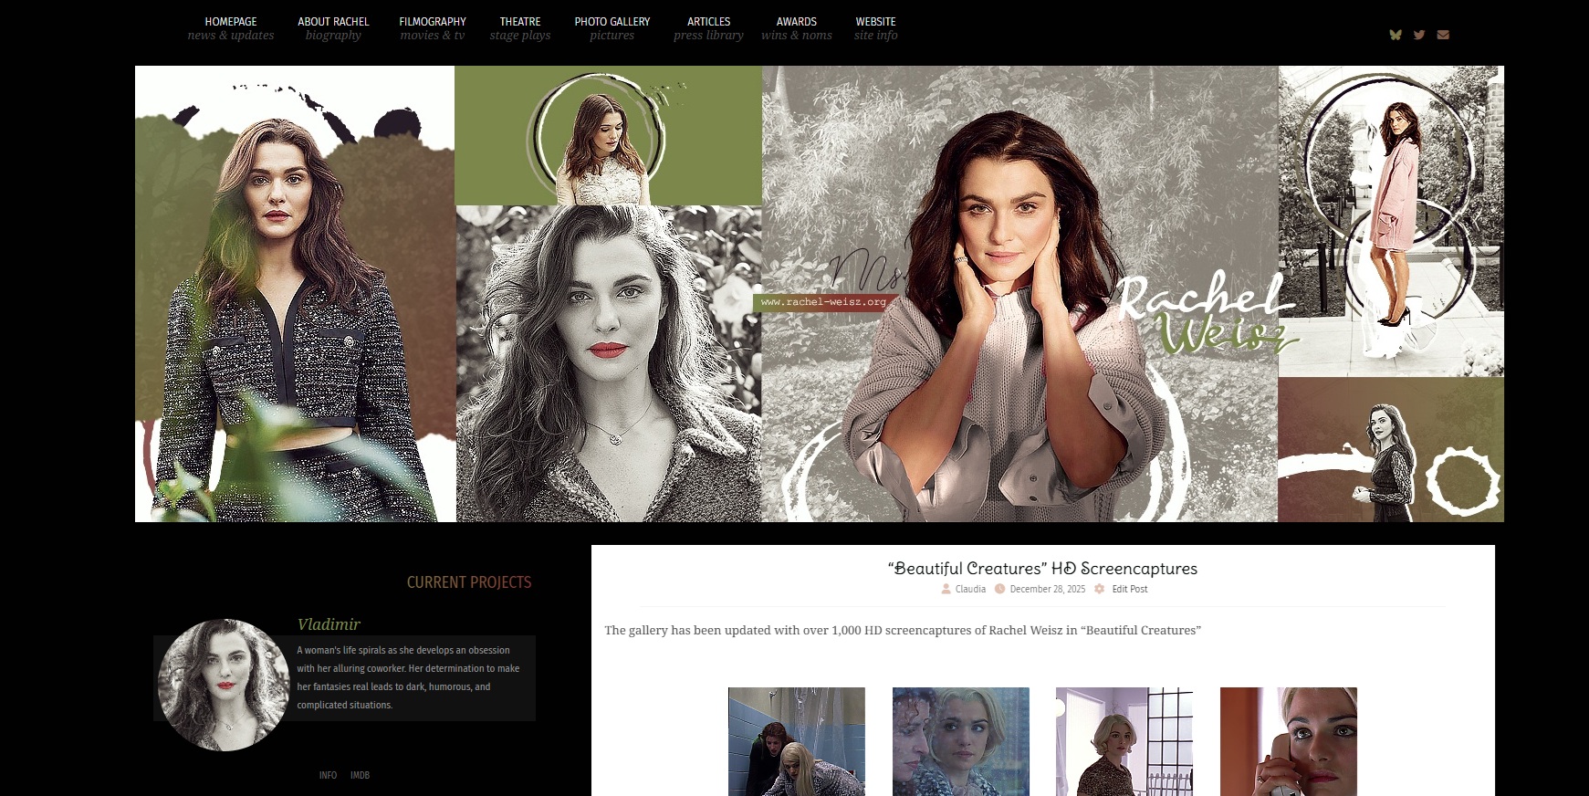Screen dimensions: 1589x796
Task: Click the gear icon beside Edit Post
Action: click(1099, 589)
